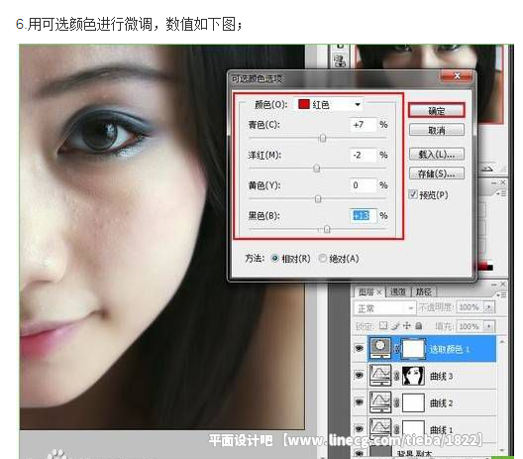Screen dimensions: 523x459
Task: Click the 载入(L)... load button
Action: (x=437, y=155)
